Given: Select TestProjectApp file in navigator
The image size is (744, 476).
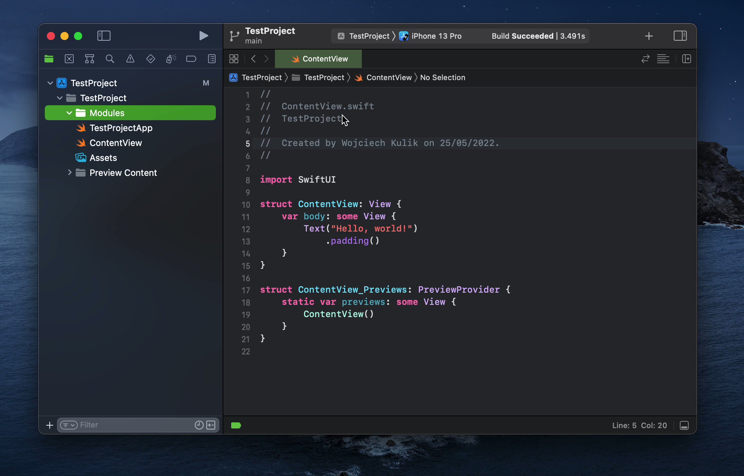Looking at the screenshot, I should [x=121, y=128].
